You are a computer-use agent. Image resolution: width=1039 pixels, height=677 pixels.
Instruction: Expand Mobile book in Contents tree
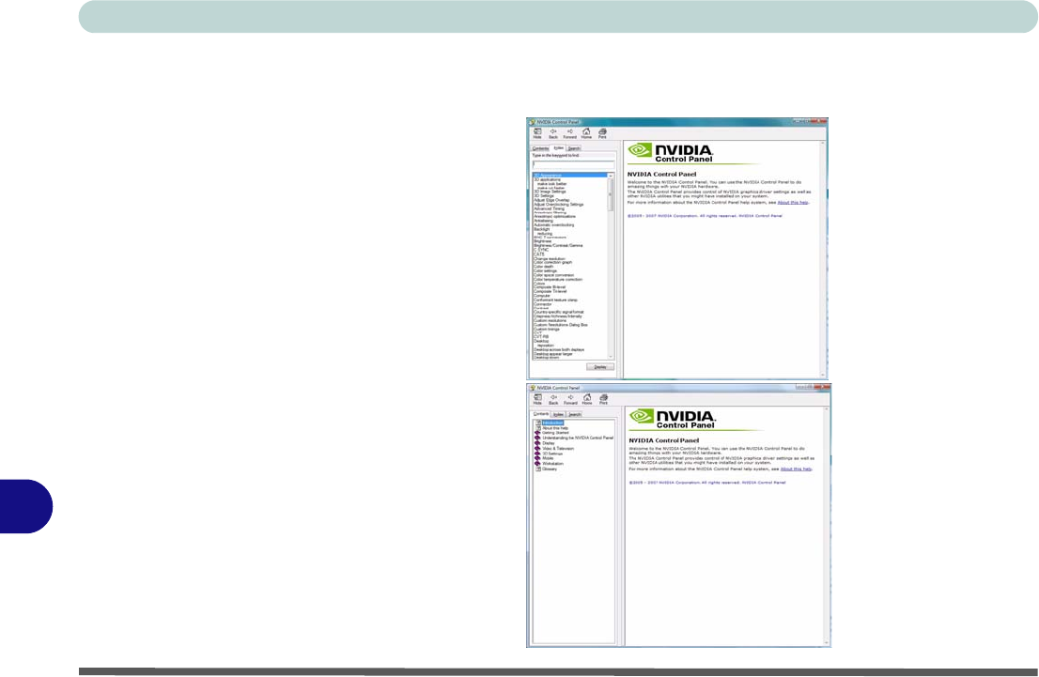point(548,458)
